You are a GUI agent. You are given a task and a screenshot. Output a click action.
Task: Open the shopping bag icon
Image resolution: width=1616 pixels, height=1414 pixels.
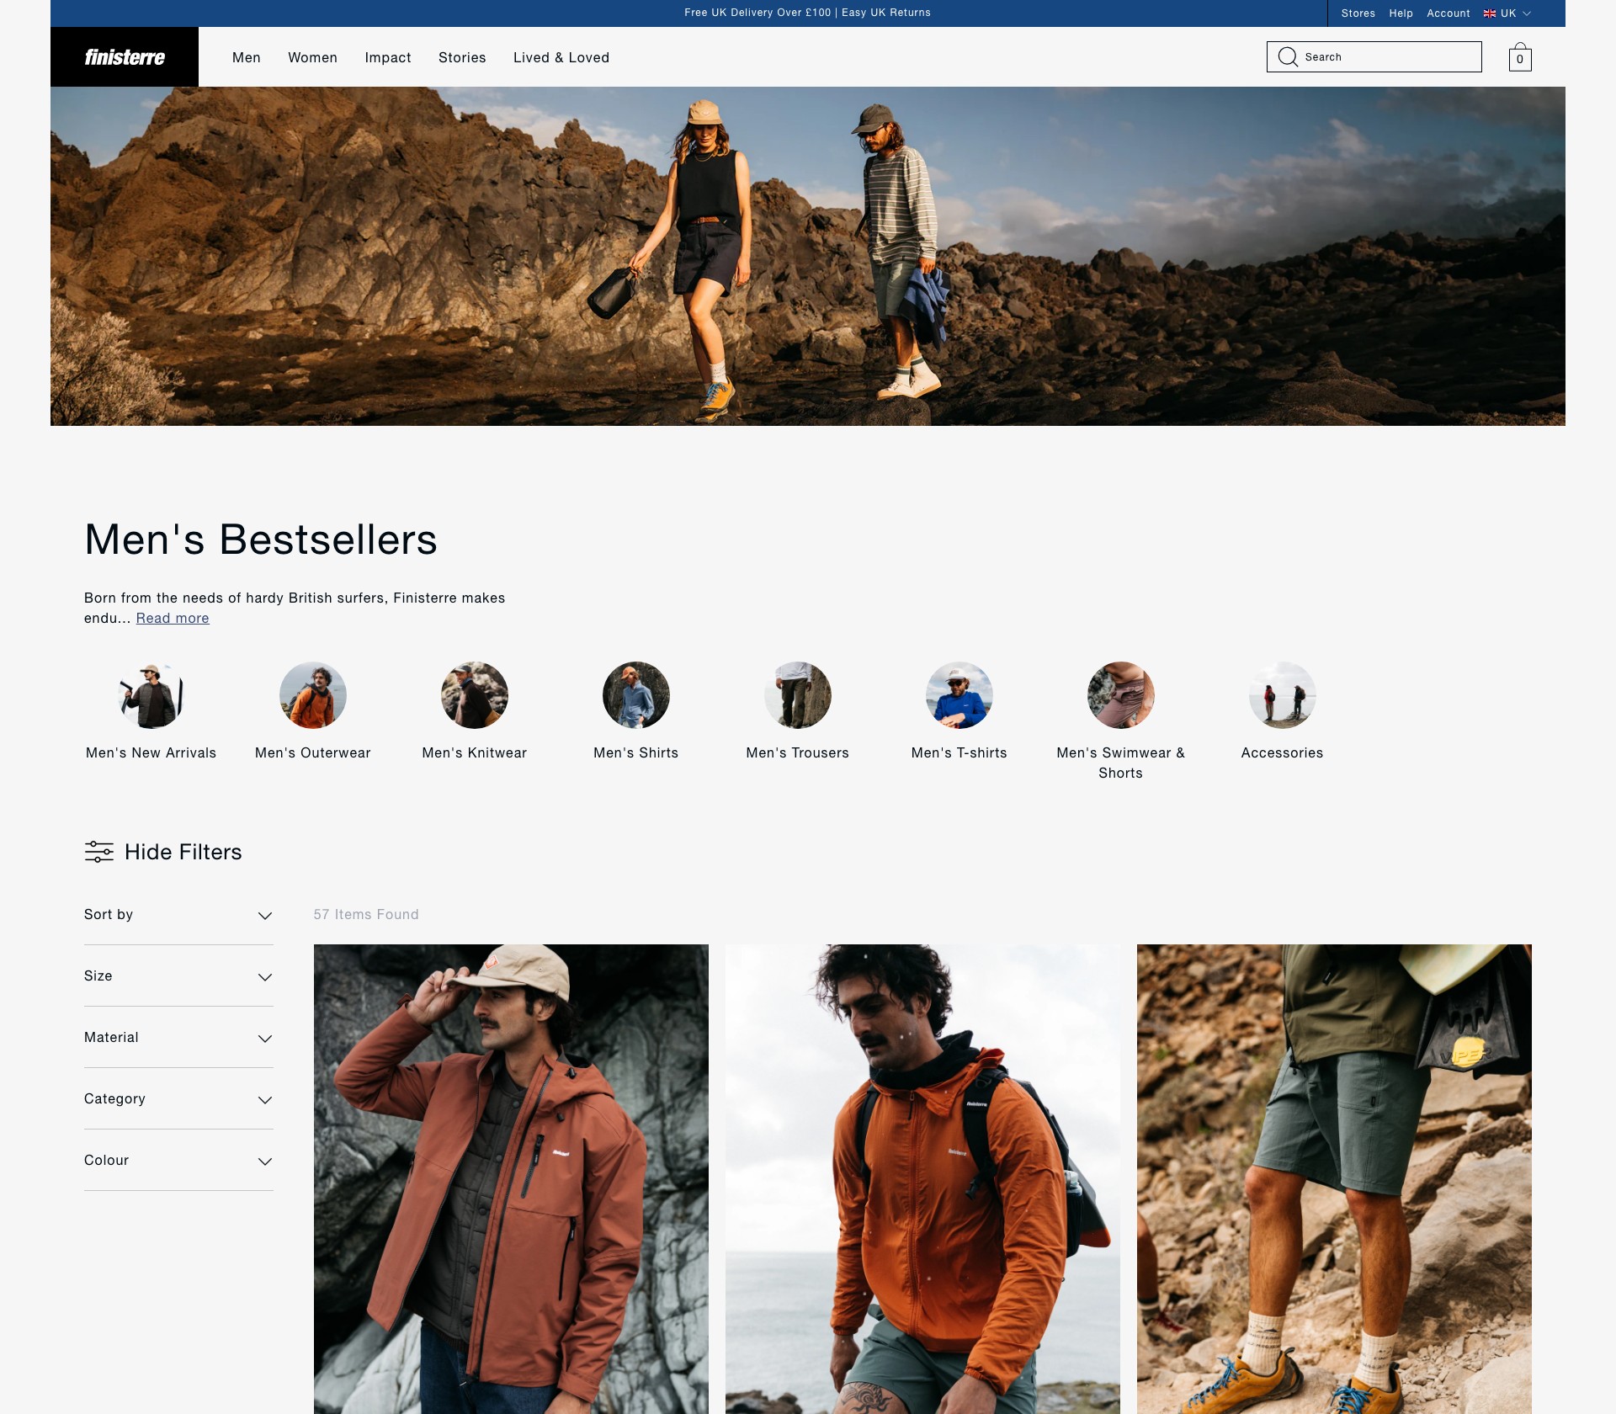click(x=1520, y=57)
